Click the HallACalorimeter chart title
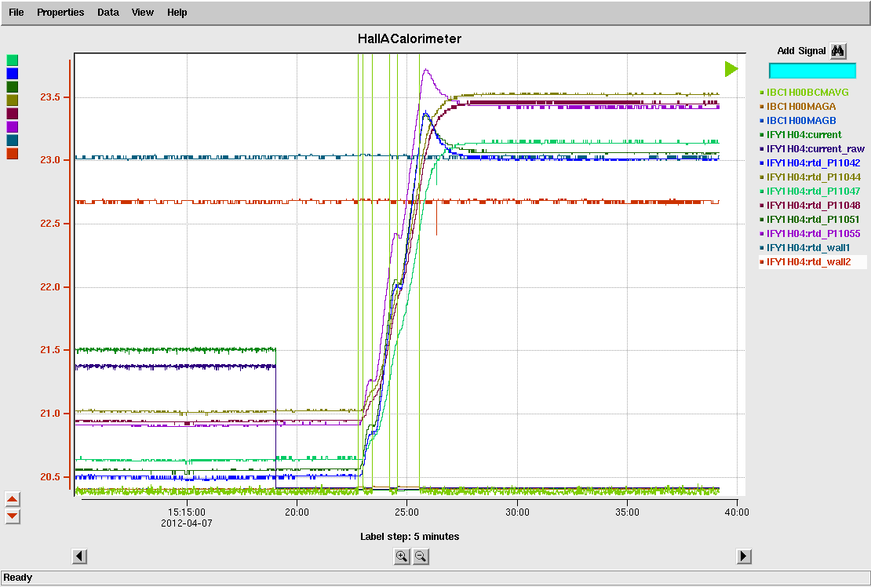The width and height of the screenshot is (871, 587). click(x=410, y=39)
